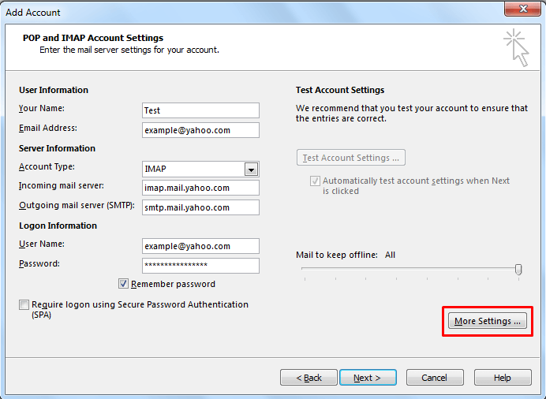The image size is (546, 399).
Task: Close the Add Account dialog
Action: 518,12
